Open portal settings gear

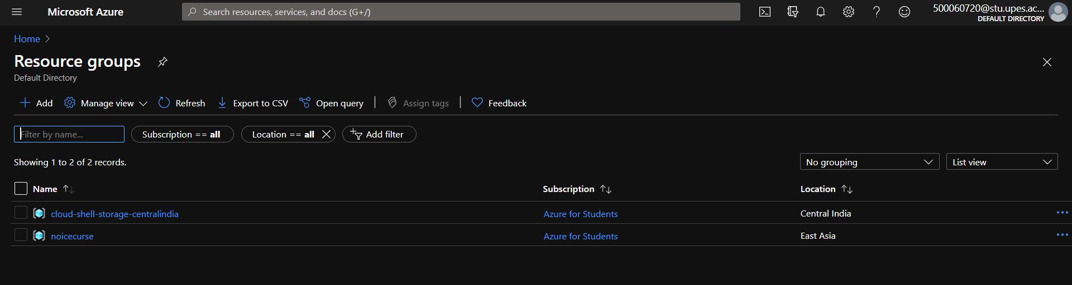(849, 12)
